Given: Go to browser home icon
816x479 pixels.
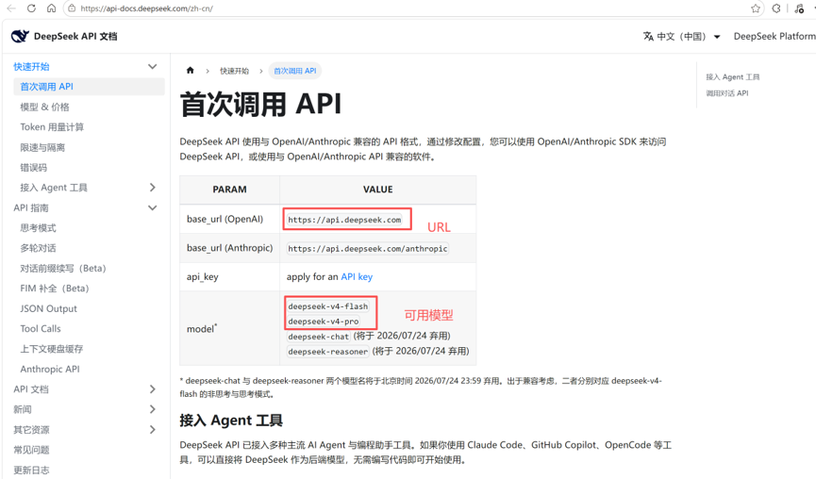Looking at the screenshot, I should click(51, 8).
